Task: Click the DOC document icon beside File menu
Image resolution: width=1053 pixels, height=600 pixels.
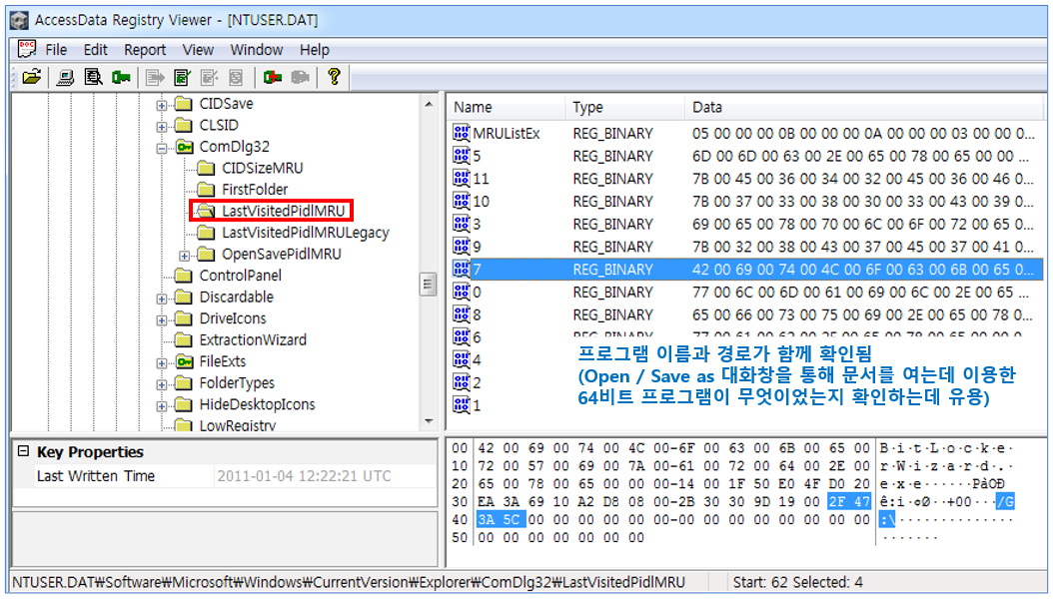Action: (x=27, y=49)
